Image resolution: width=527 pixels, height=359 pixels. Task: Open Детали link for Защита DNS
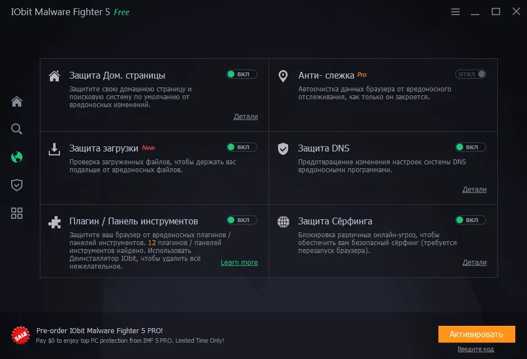coord(474,190)
